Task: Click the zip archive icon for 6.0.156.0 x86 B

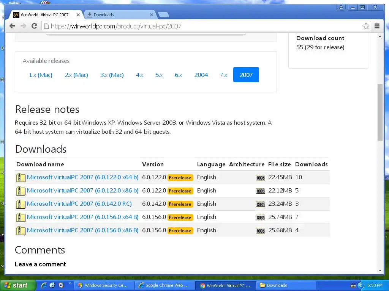Action: click(21, 231)
